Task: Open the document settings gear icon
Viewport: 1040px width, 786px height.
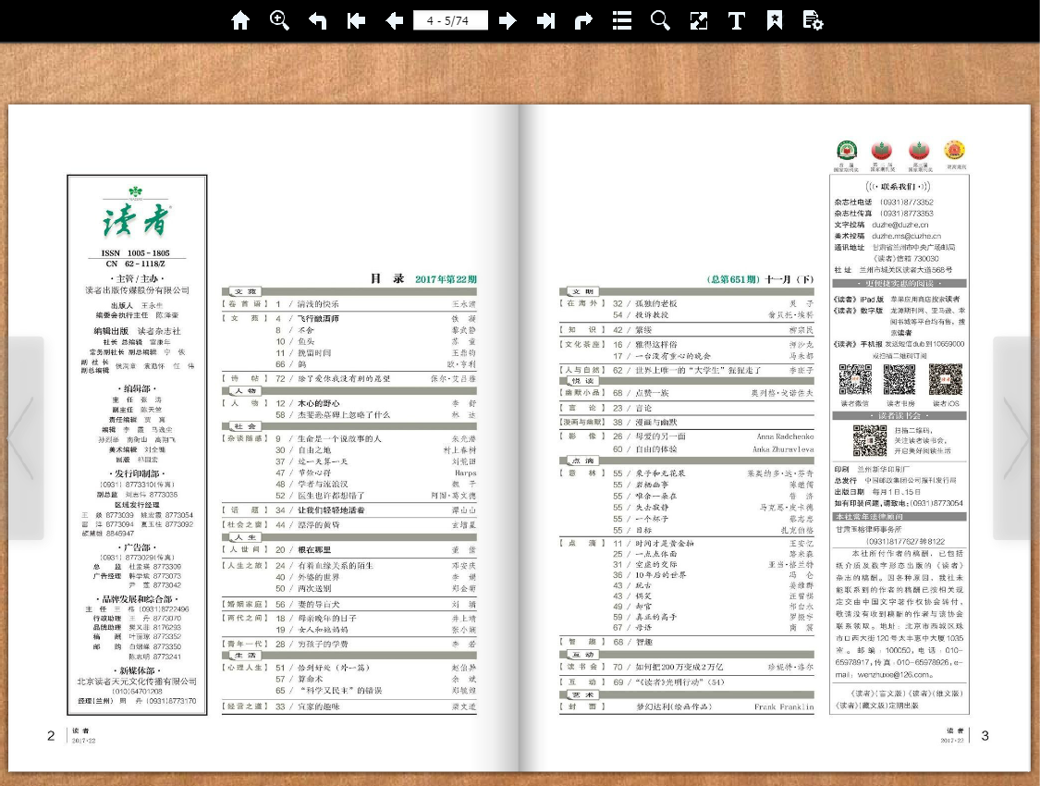Action: [813, 20]
